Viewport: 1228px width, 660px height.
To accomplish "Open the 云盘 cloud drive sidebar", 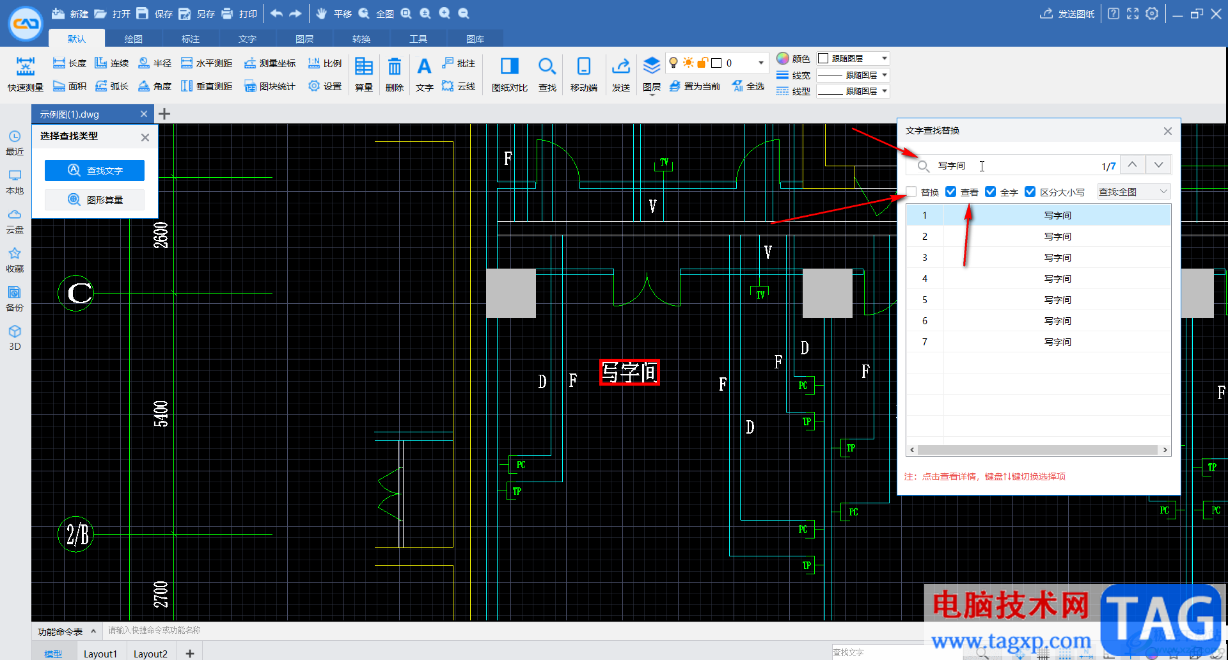I will point(15,221).
